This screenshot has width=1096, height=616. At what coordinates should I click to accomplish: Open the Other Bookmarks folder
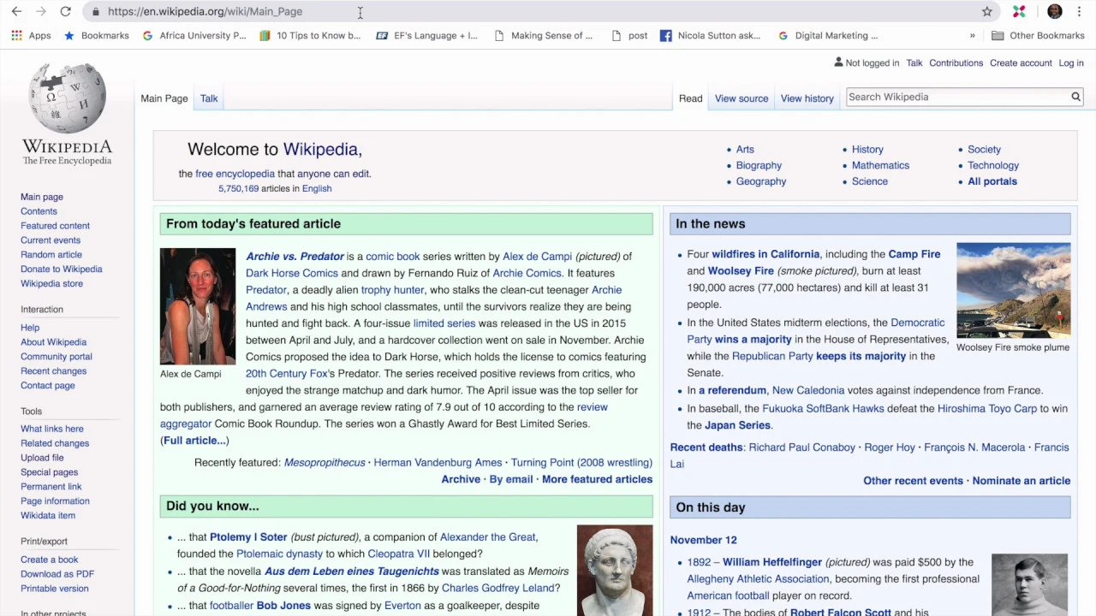(1038, 36)
